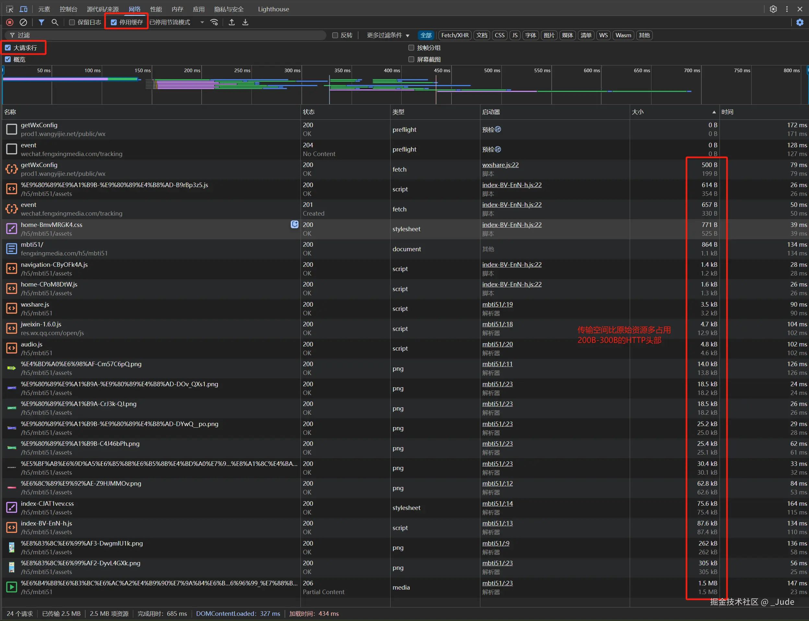Uncheck the 停用缓存 checkbox

[x=114, y=23]
